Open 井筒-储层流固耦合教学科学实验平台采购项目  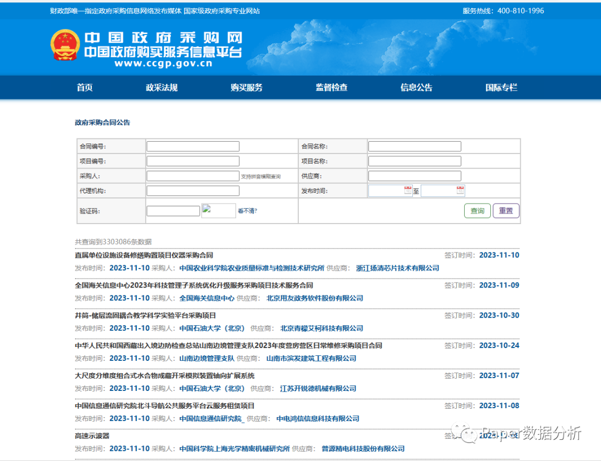coord(145,315)
